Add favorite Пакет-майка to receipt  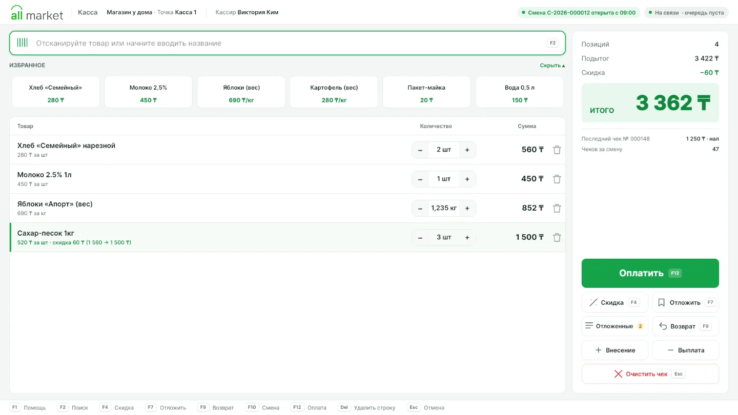pyautogui.click(x=427, y=92)
